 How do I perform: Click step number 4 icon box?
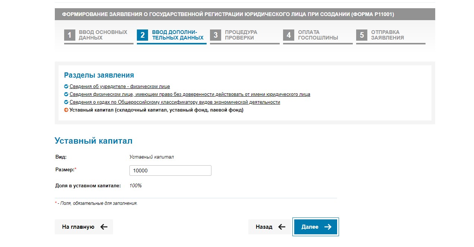pos(289,35)
